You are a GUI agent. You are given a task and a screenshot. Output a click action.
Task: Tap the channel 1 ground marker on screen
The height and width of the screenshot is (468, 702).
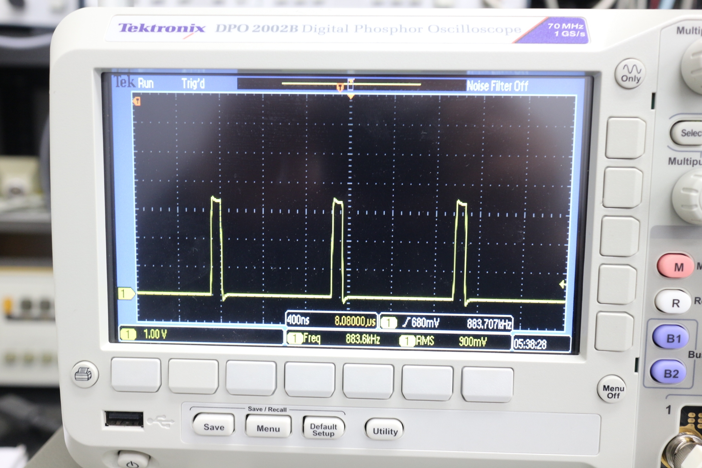[x=126, y=293]
